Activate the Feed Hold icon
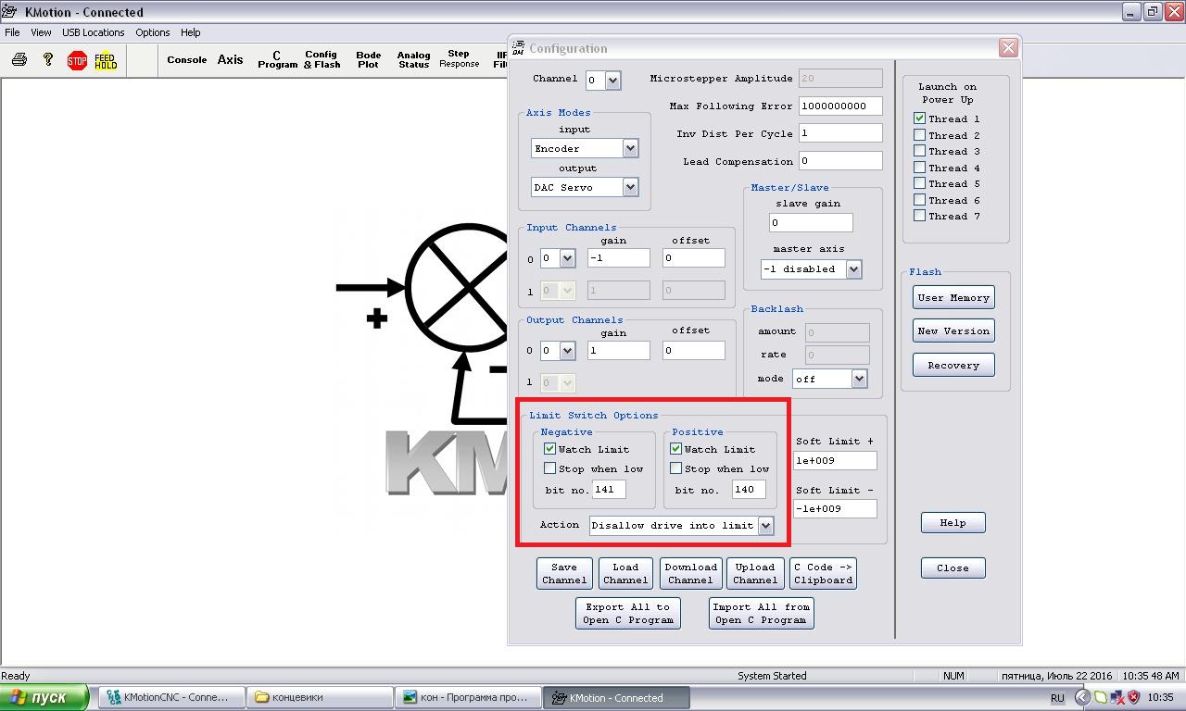1186x711 pixels. click(106, 61)
